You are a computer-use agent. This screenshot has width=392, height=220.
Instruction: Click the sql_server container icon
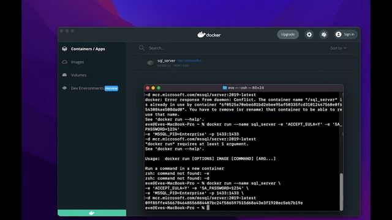click(150, 63)
